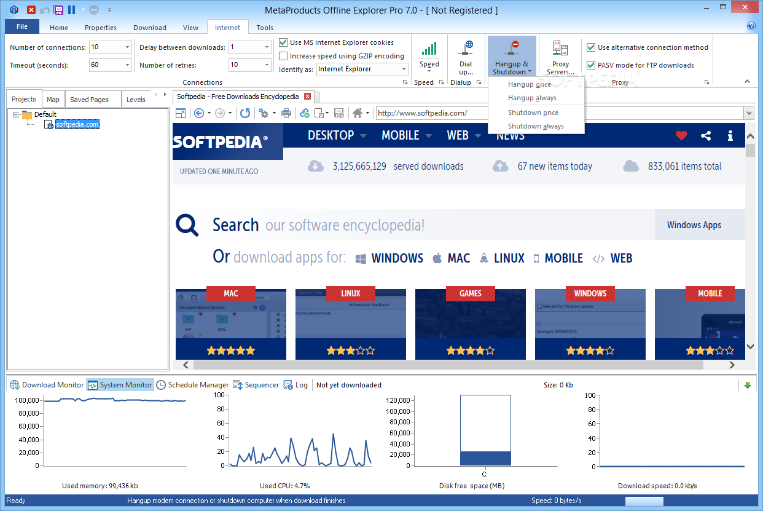Close the Softpedia browser tab
This screenshot has height=511, width=763.
[x=307, y=97]
